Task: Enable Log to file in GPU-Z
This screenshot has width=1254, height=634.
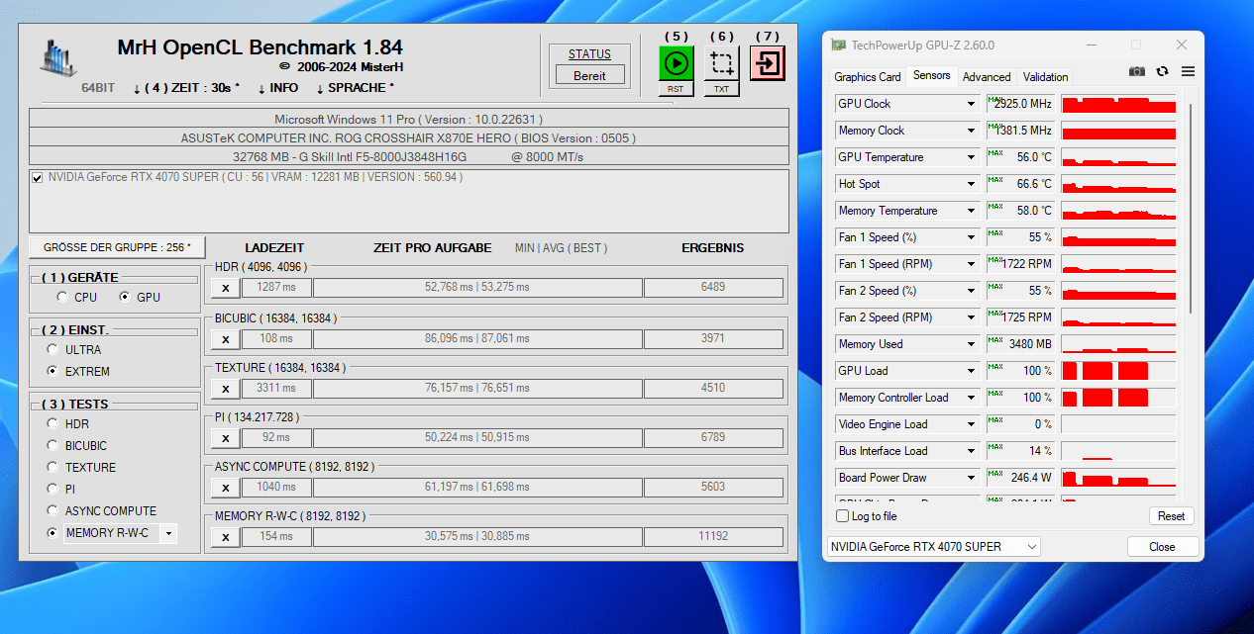Action: (x=843, y=516)
